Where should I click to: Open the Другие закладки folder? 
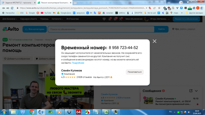(194, 13)
